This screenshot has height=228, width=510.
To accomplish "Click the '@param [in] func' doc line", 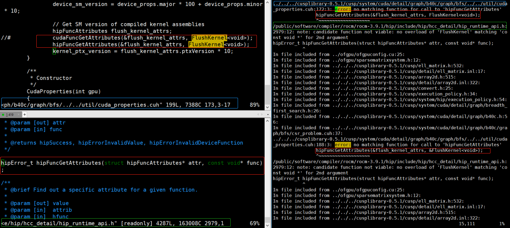I will click(33, 129).
